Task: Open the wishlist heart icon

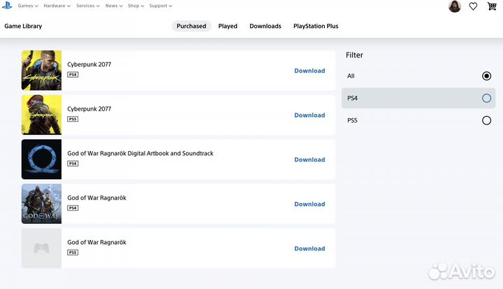Action: 473,6
